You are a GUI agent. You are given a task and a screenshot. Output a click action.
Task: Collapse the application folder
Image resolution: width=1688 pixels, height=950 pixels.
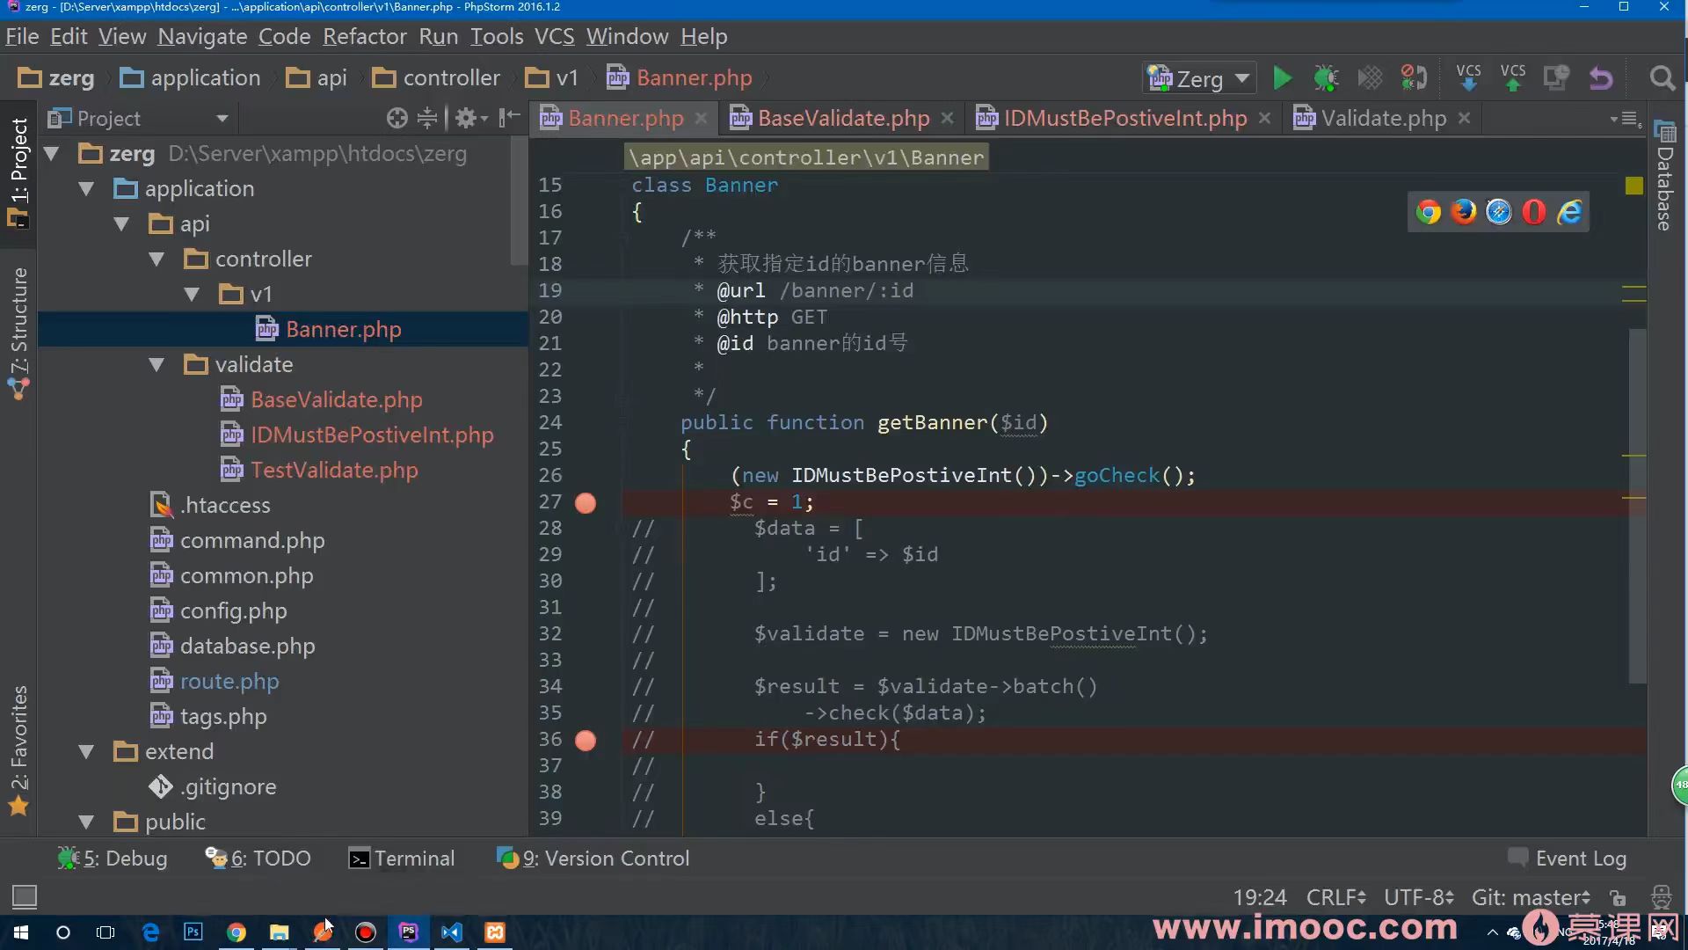click(x=86, y=189)
